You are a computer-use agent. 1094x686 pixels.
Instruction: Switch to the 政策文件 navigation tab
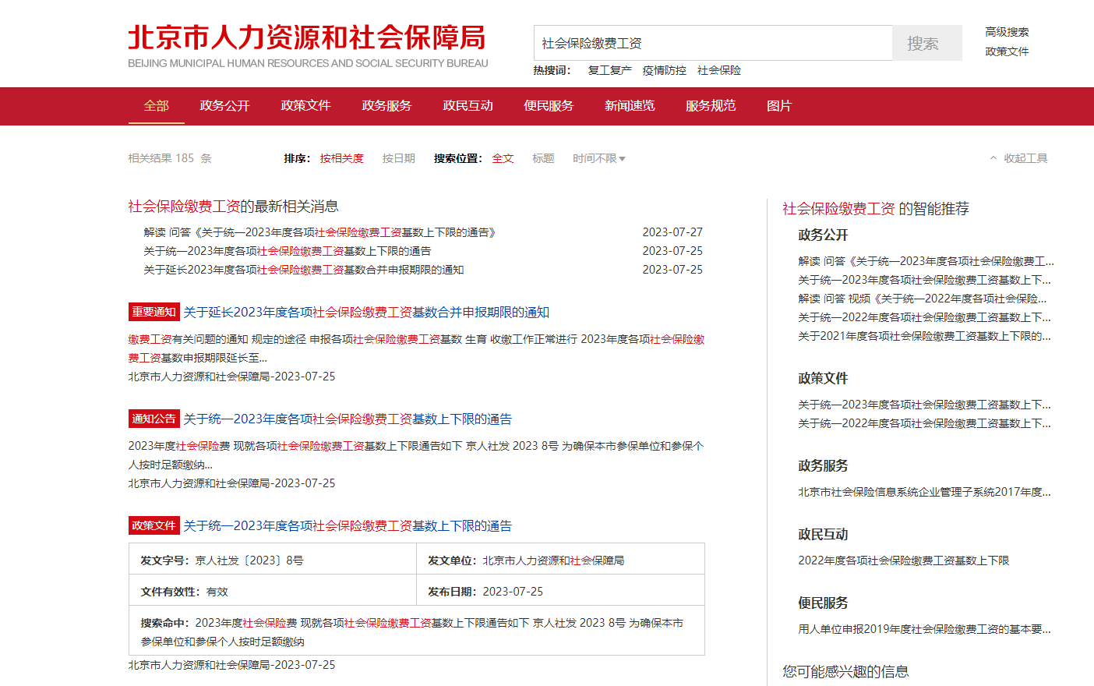pos(305,106)
